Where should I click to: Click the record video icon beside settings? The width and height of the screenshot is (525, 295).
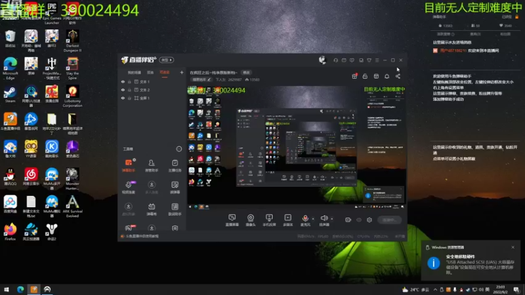coord(348,220)
